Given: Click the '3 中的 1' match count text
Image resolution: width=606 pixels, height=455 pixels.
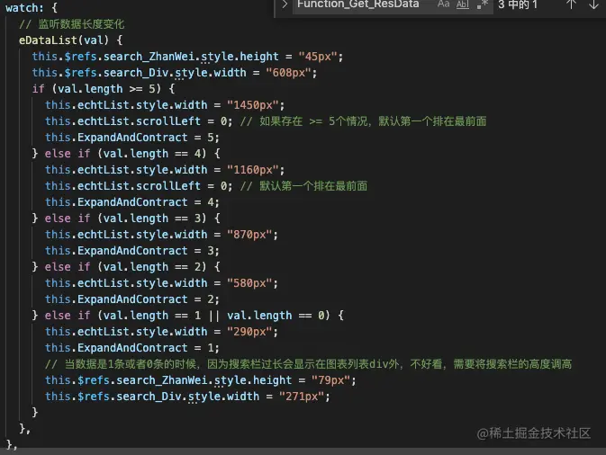Looking at the screenshot, I should [x=518, y=4].
